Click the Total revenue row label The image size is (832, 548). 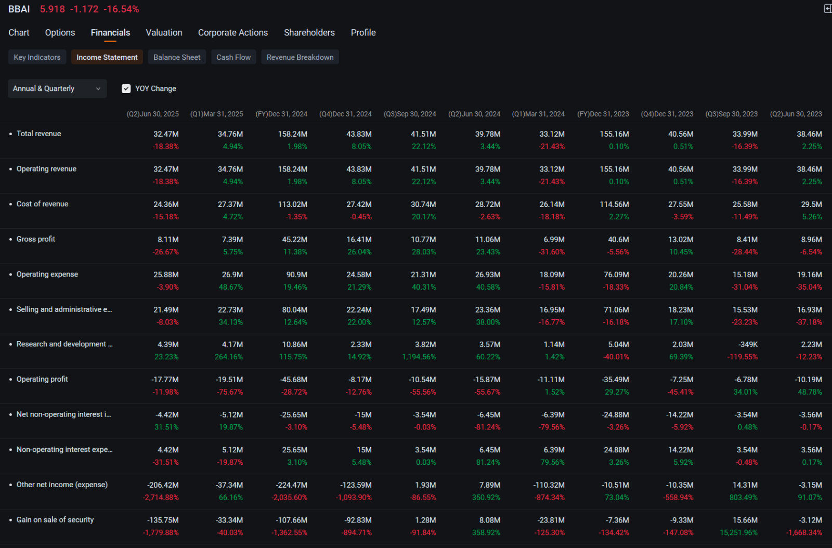click(x=38, y=134)
